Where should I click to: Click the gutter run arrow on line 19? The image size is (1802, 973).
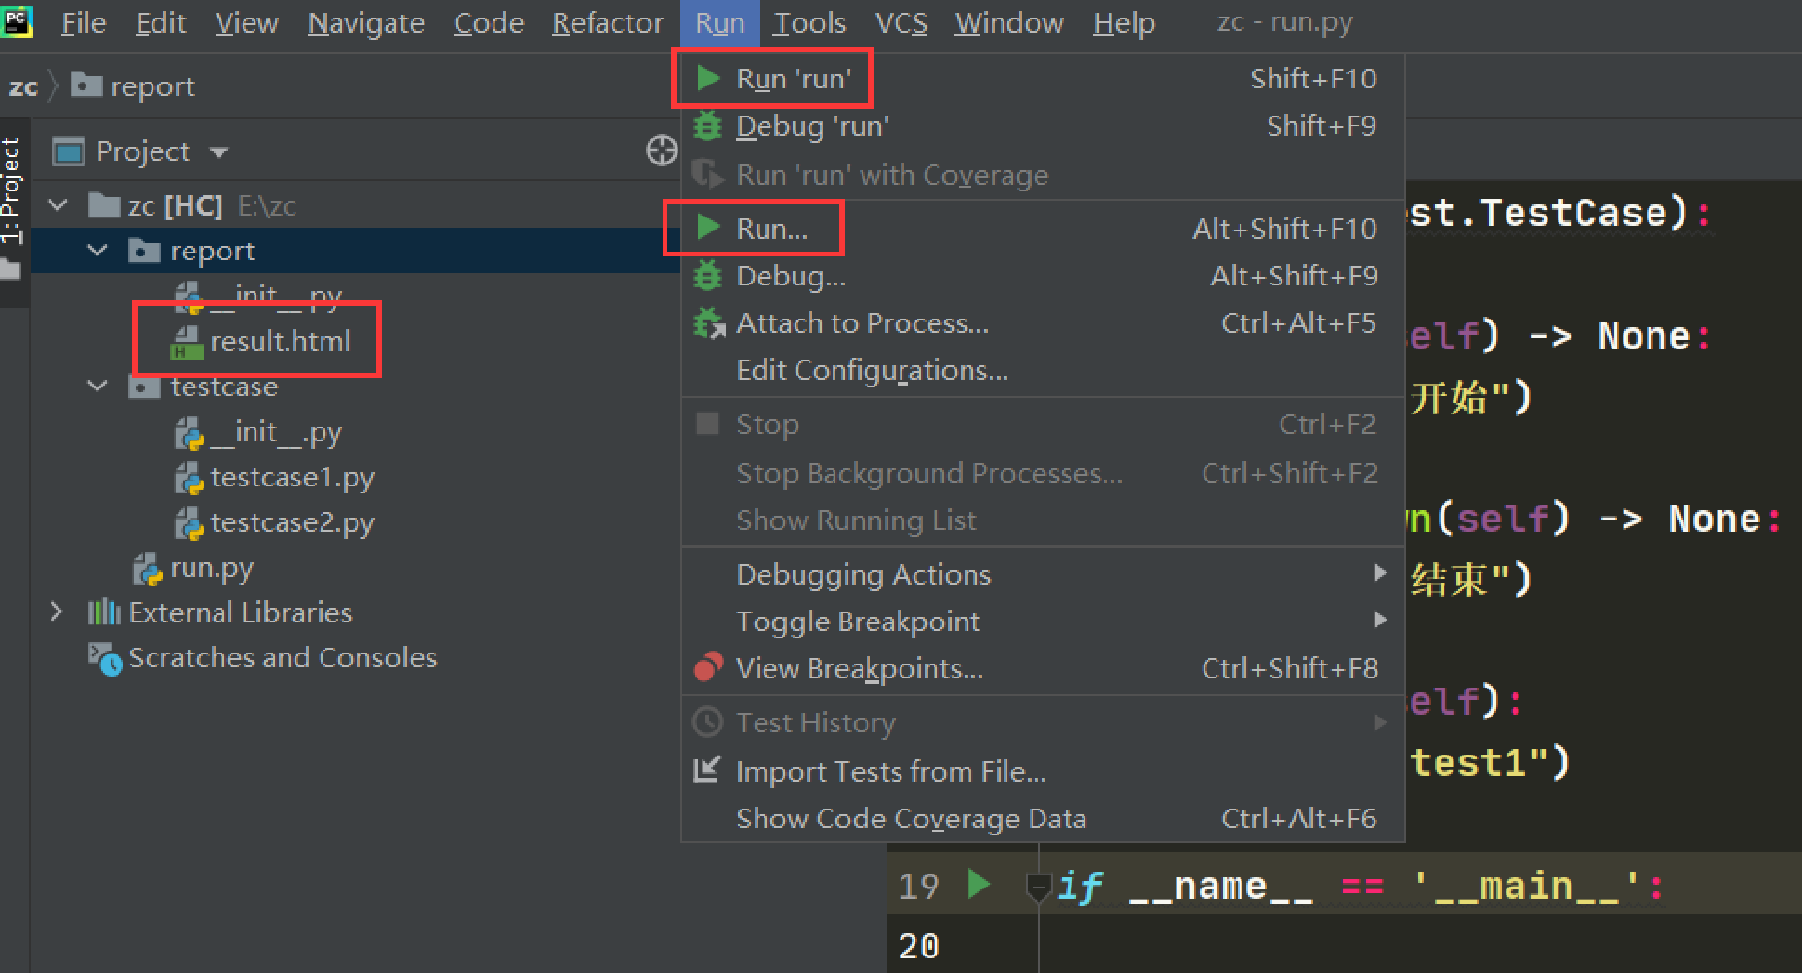tap(978, 885)
